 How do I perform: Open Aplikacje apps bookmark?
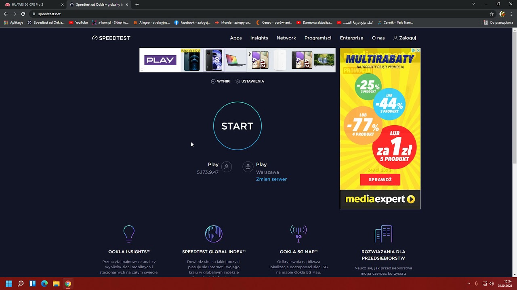coord(13,23)
